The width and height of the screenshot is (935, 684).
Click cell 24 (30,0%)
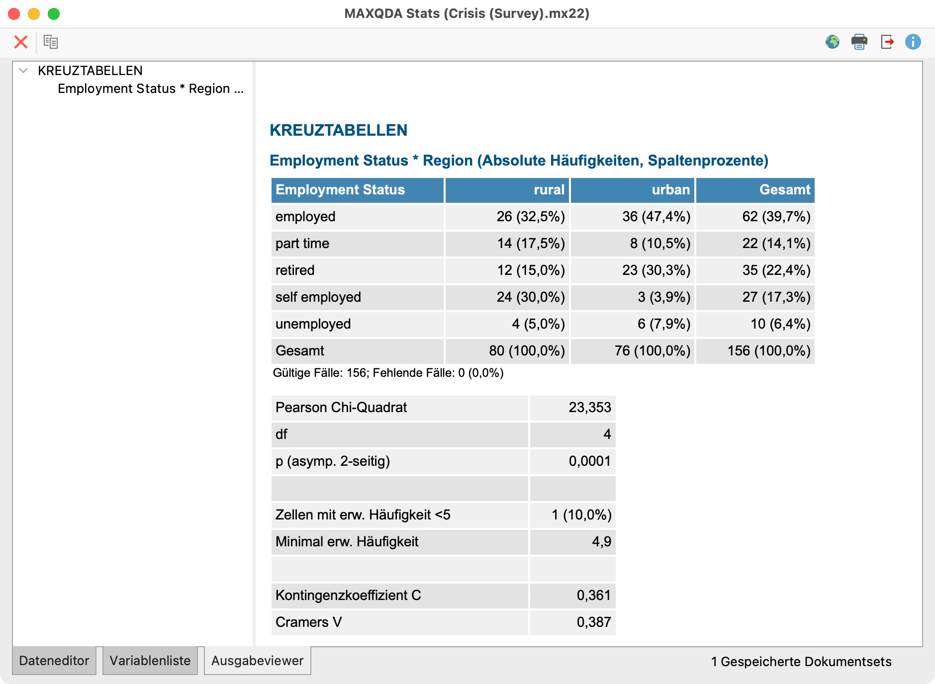(507, 297)
